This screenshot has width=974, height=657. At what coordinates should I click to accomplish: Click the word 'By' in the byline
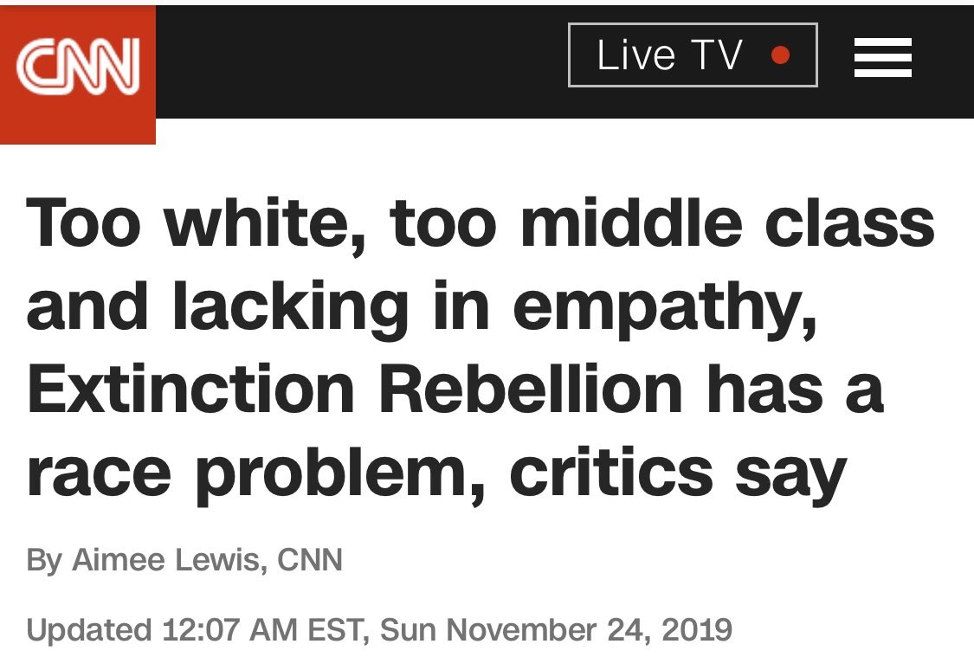[44, 561]
